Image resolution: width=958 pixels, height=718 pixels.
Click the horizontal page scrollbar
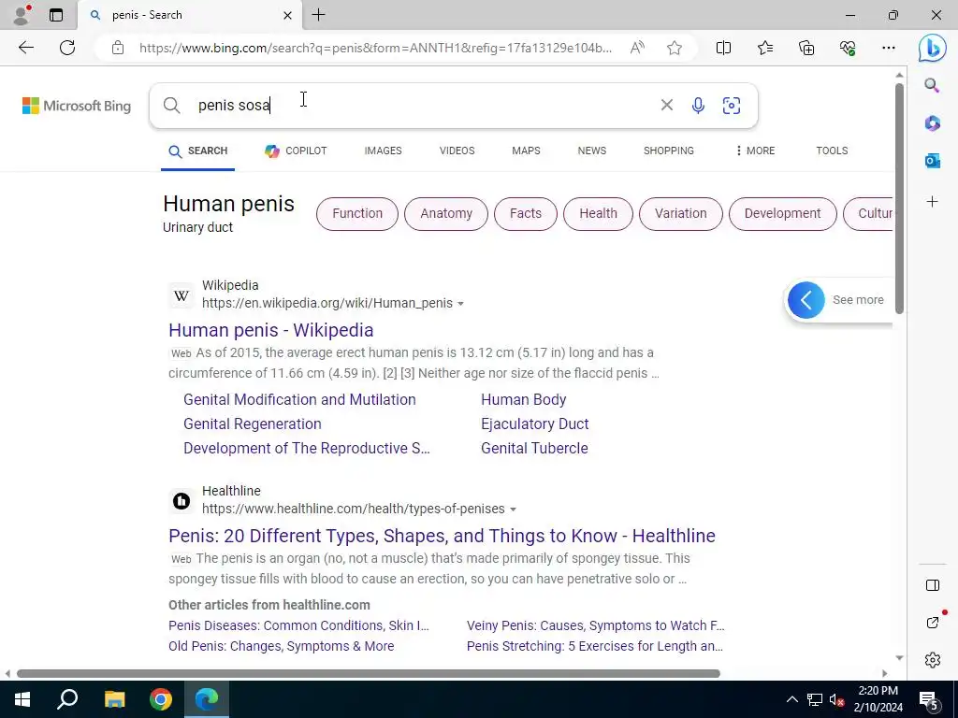coord(369,673)
